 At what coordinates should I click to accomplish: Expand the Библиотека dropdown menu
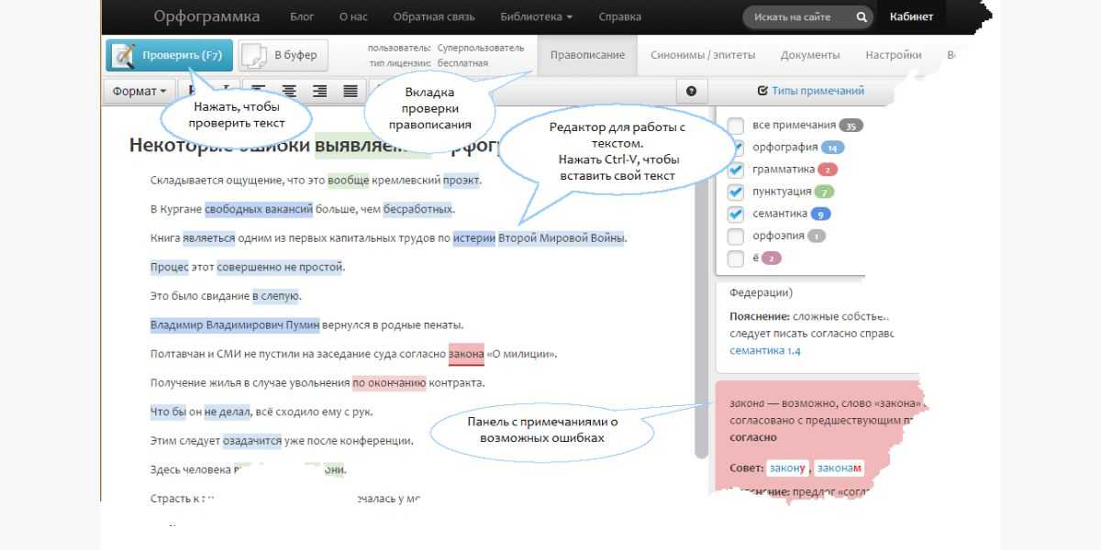(537, 16)
